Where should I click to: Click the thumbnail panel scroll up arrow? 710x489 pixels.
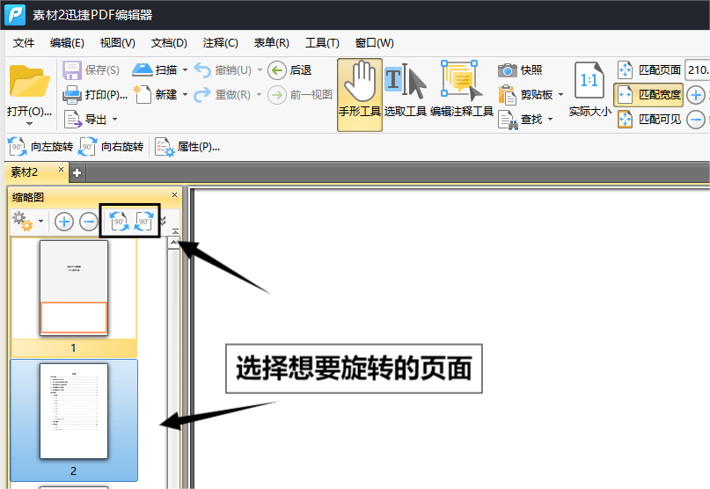pyautogui.click(x=174, y=243)
